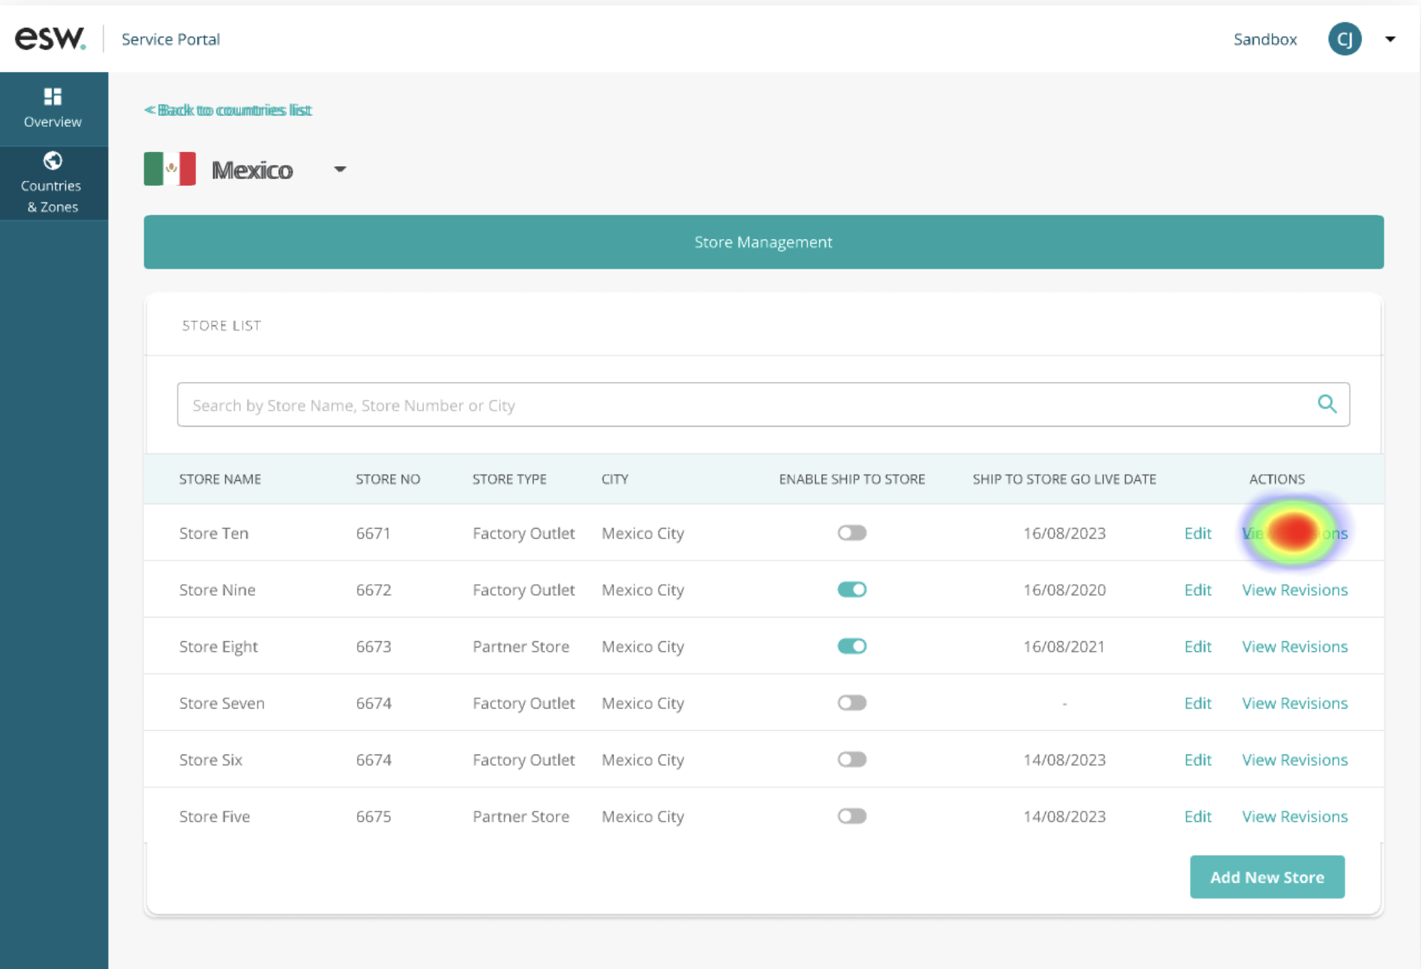The height and width of the screenshot is (969, 1421).
Task: Click the ESW logo
Action: pyautogui.click(x=50, y=39)
